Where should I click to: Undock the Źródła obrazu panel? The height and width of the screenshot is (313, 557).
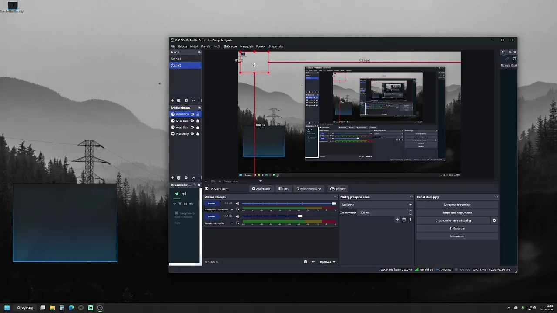(199, 107)
